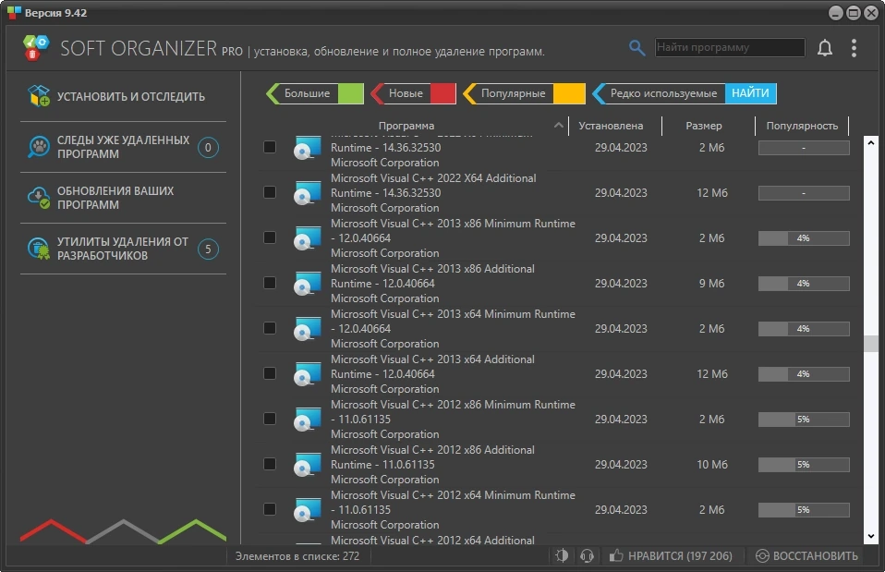Check Visual C++ 2013 x86 Minimum Runtime
Screen dimensions: 885x572
(x=270, y=237)
